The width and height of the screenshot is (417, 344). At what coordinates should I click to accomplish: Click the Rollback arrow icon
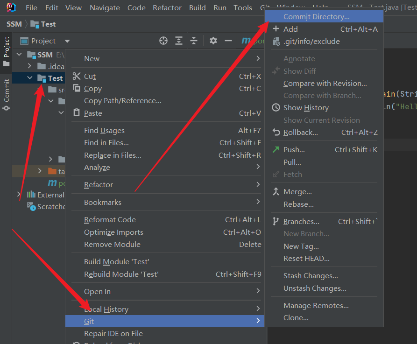276,132
